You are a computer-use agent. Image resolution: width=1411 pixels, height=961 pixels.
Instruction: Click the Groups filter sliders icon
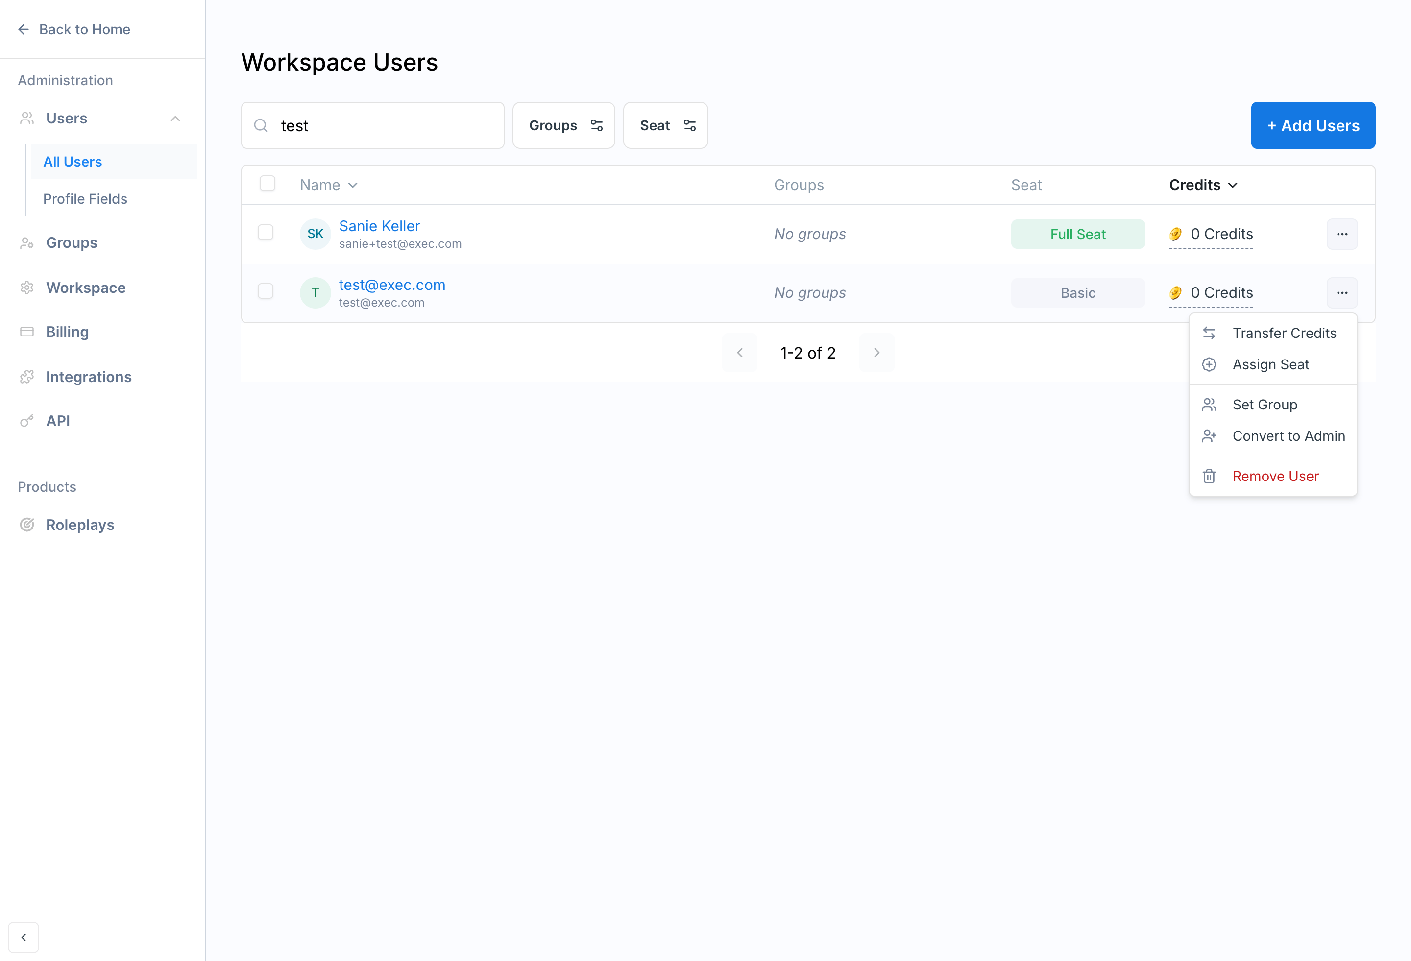597,126
